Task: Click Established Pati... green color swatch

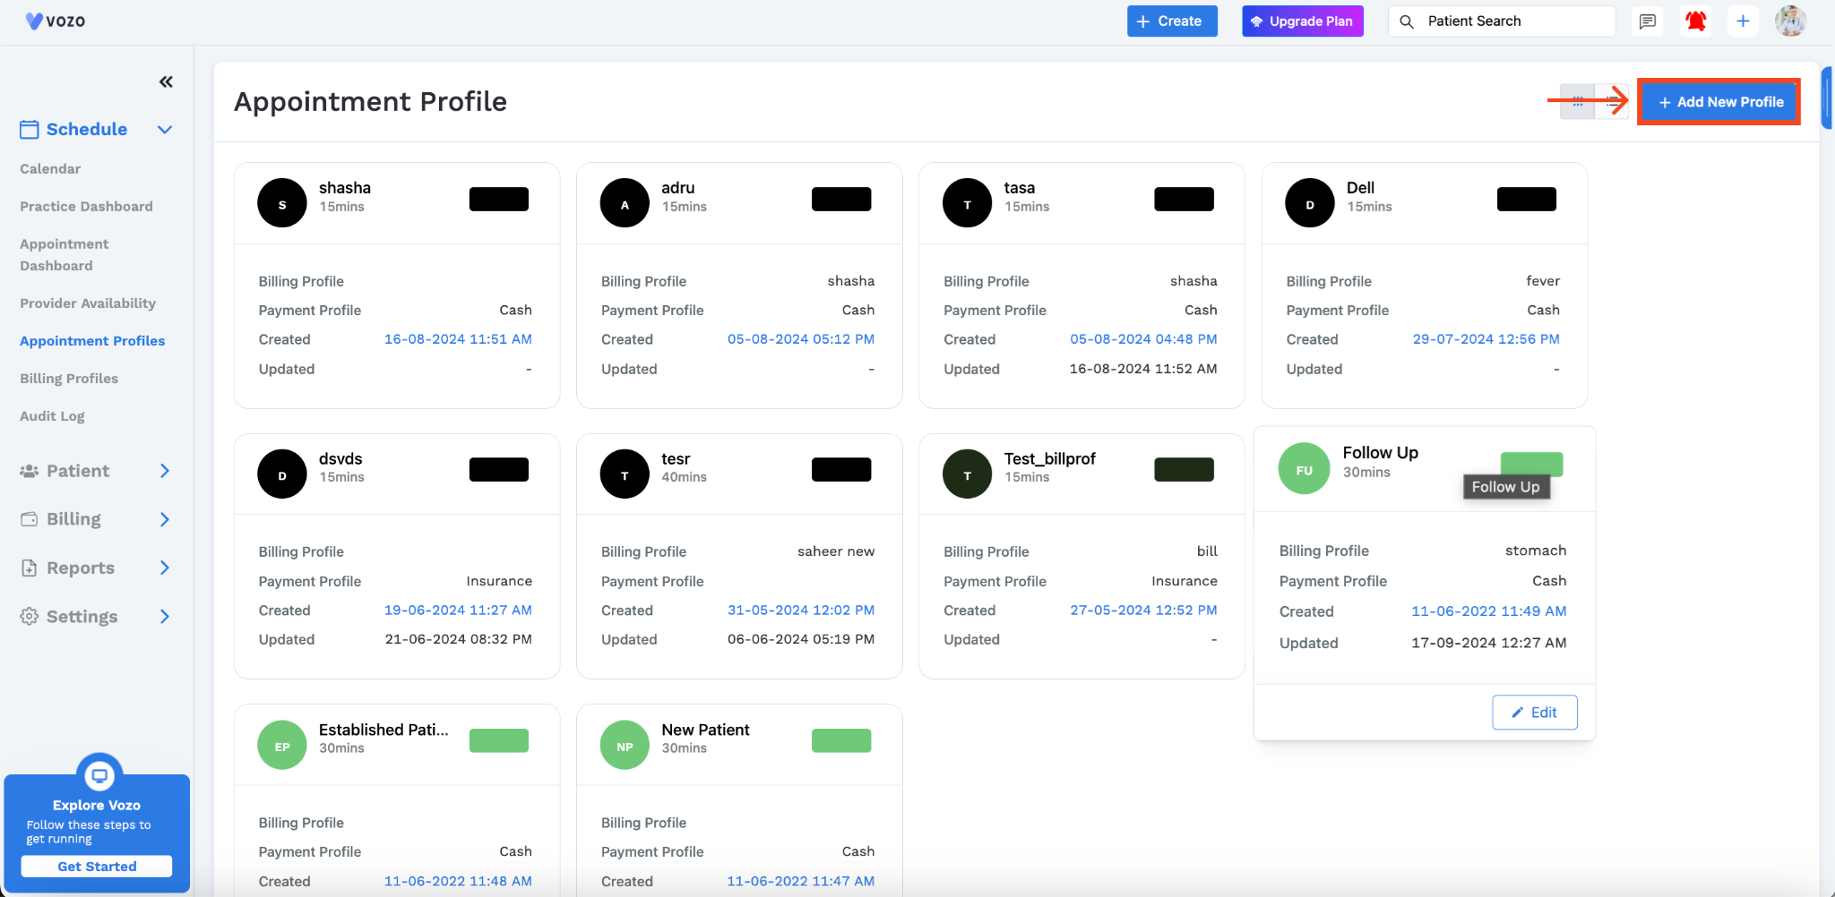Action: pos(499,740)
